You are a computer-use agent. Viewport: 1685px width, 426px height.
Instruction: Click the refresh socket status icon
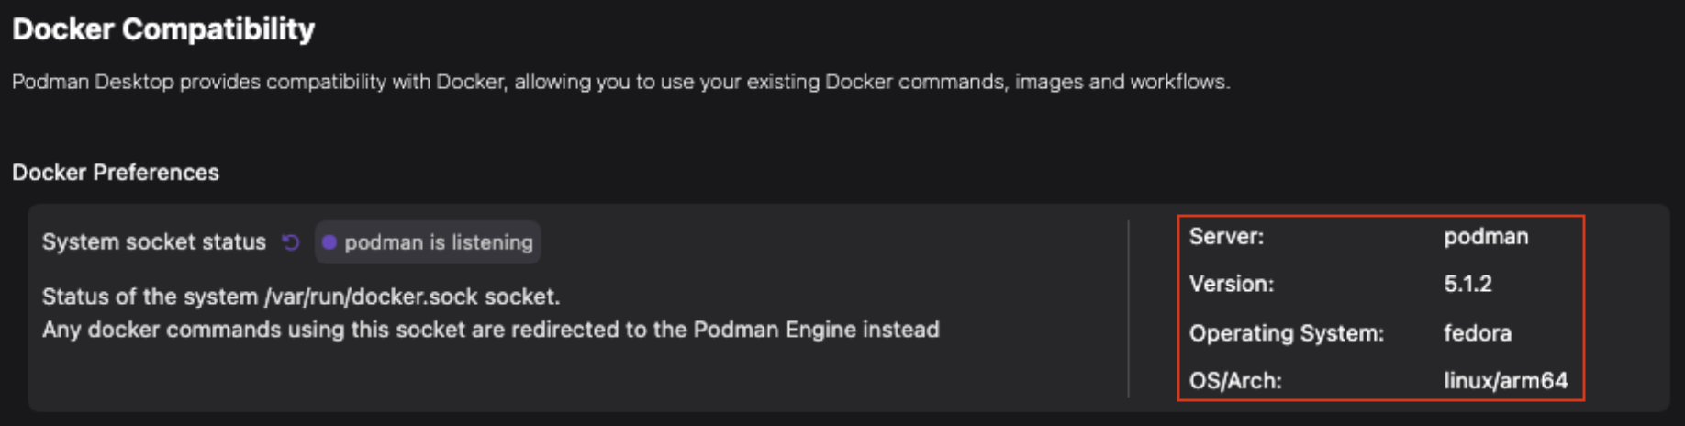pos(291,242)
